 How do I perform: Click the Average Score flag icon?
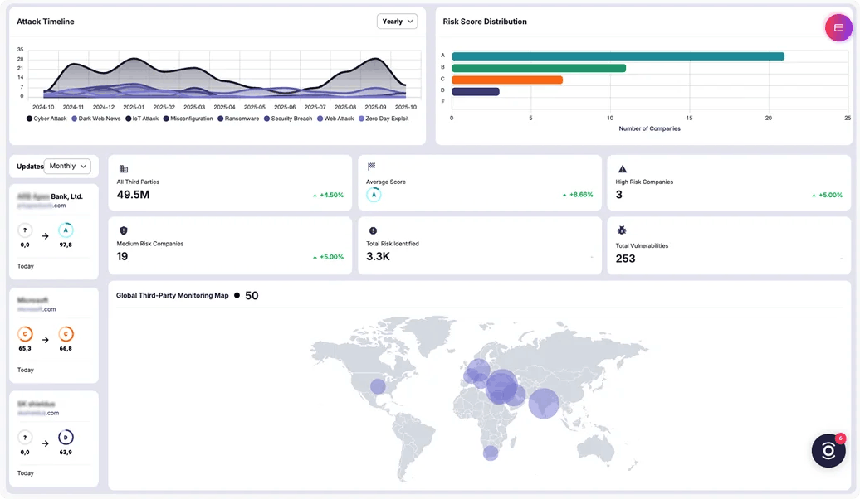click(x=371, y=167)
